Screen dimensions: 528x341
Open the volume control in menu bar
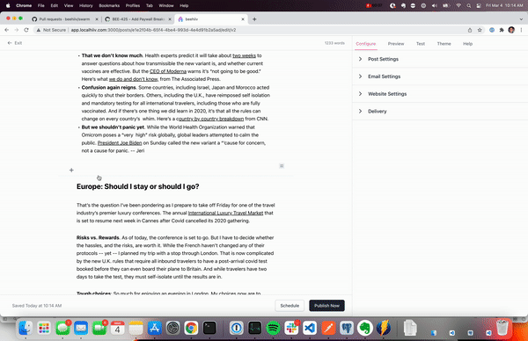pyautogui.click(x=435, y=5)
